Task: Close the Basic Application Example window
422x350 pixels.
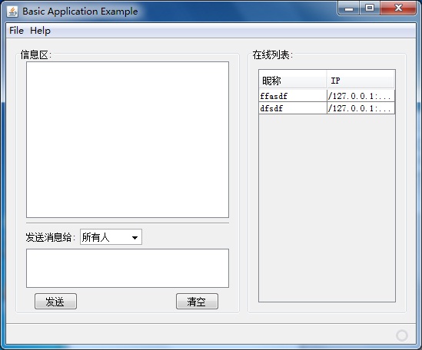Action: [x=398, y=8]
